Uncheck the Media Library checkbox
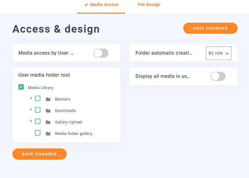Screen dimensions: 249x178 21,87
